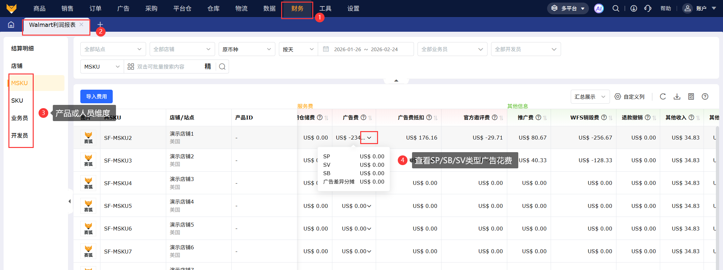The height and width of the screenshot is (270, 723).
Task: Expand ad fee breakdown for SF-MSKU2
Action: coord(369,138)
